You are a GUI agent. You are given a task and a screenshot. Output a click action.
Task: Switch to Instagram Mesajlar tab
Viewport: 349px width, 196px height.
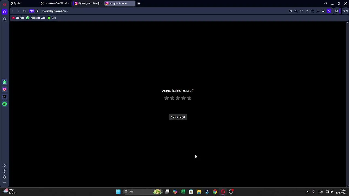[x=88, y=4]
